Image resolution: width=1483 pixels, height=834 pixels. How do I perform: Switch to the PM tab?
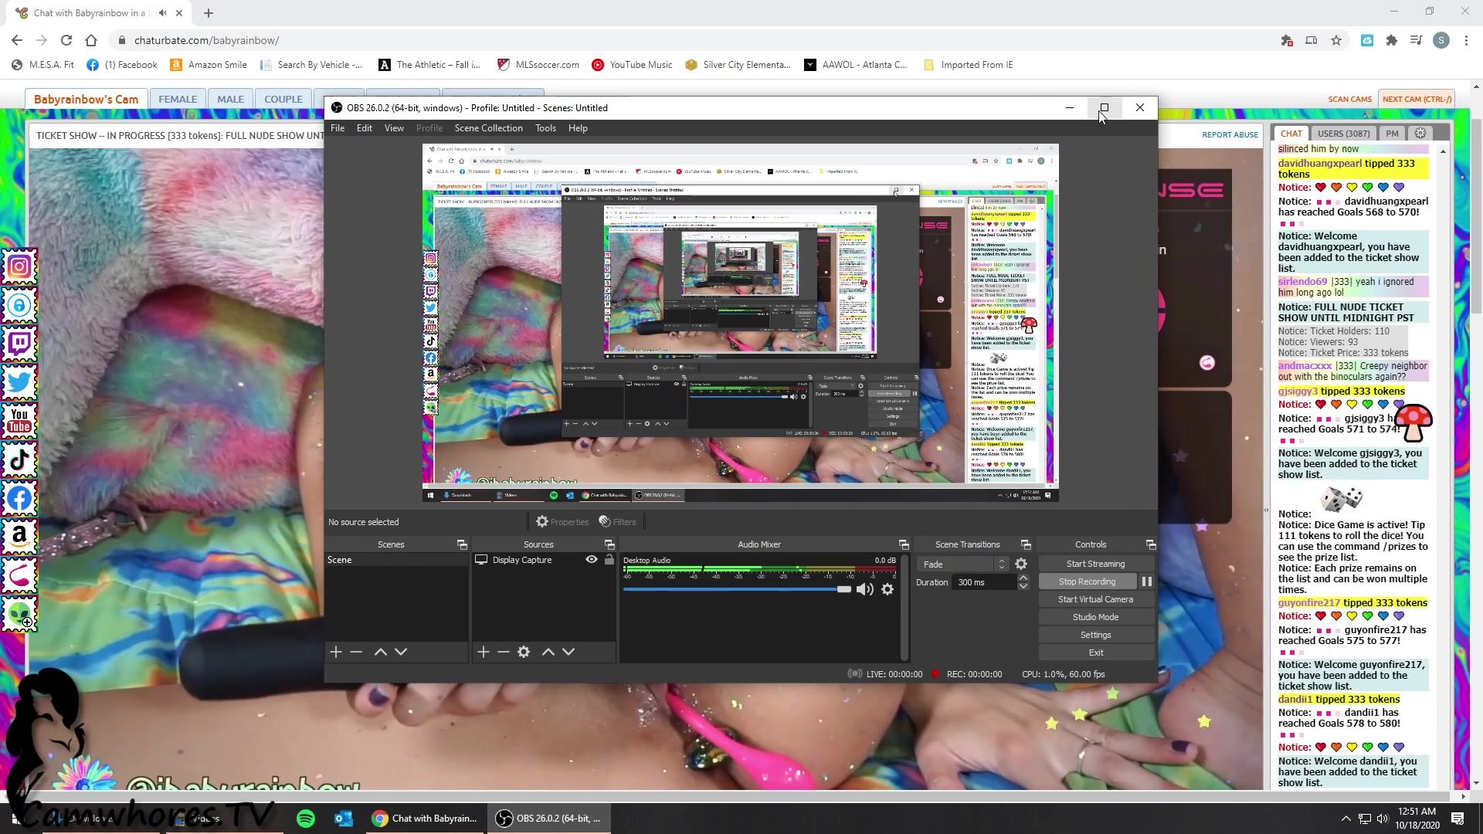(x=1392, y=134)
